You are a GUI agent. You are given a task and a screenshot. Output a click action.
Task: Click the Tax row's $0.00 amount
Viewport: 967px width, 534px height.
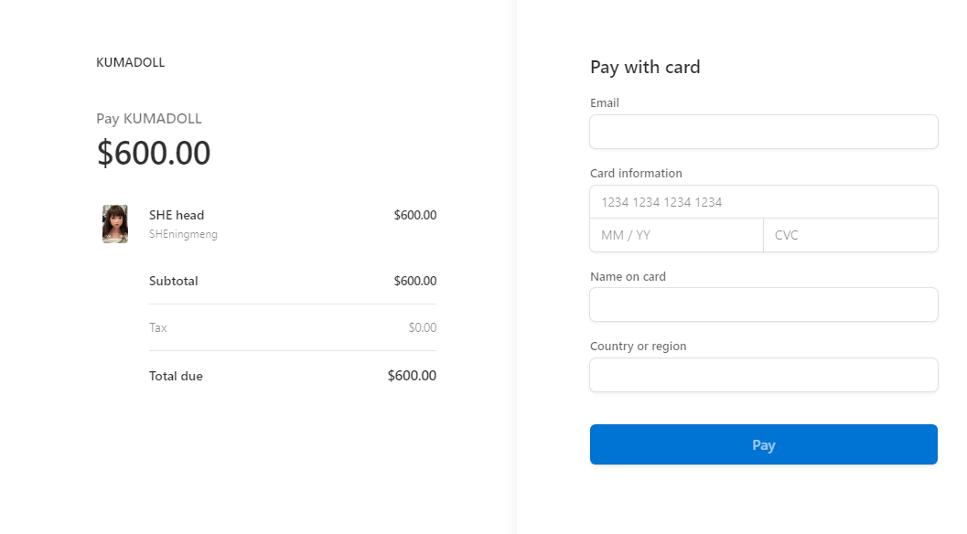(423, 327)
